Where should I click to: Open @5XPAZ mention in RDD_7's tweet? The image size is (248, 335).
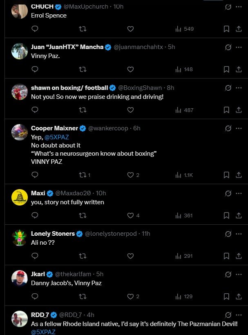[x=43, y=332]
